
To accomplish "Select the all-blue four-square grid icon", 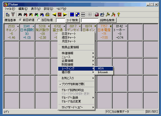I will tap(72, 15).
